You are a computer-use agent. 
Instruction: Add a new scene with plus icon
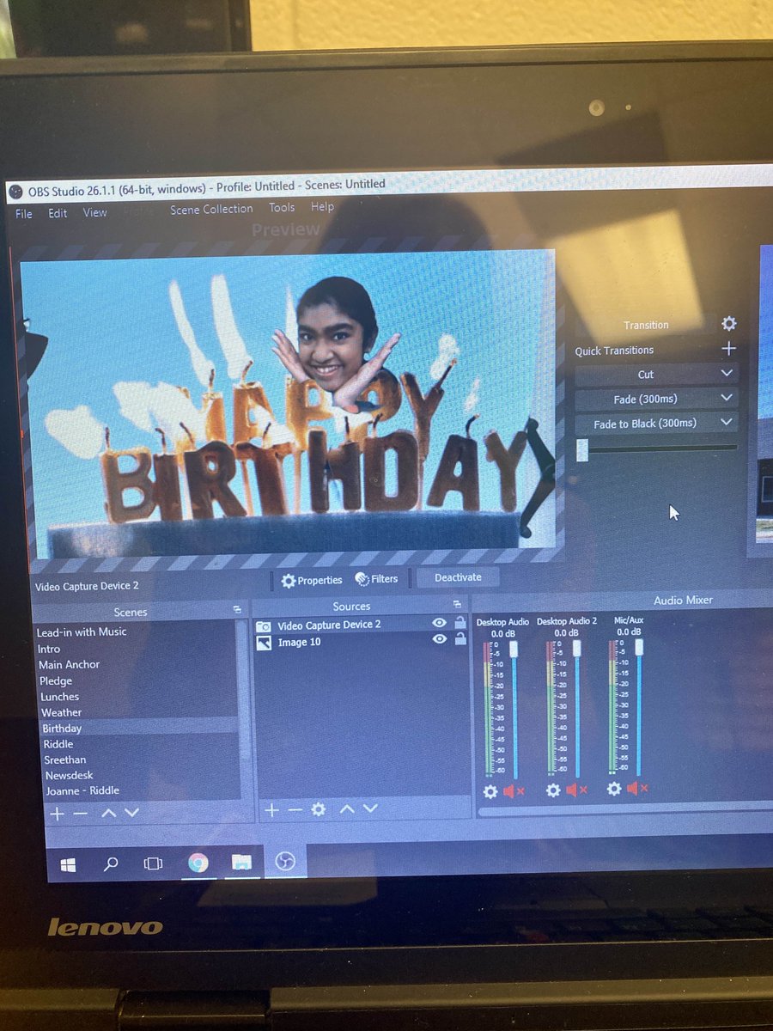point(57,813)
